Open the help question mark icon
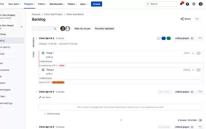The image size is (206, 129). pyautogui.click(x=187, y=4)
